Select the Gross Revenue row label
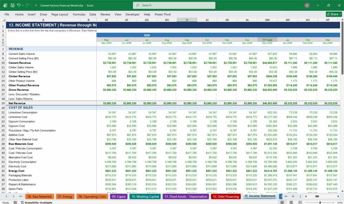The width and height of the screenshot is (344, 204). tap(19, 90)
